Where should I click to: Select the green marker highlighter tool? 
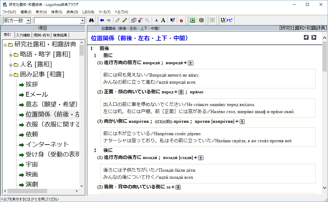118,20
